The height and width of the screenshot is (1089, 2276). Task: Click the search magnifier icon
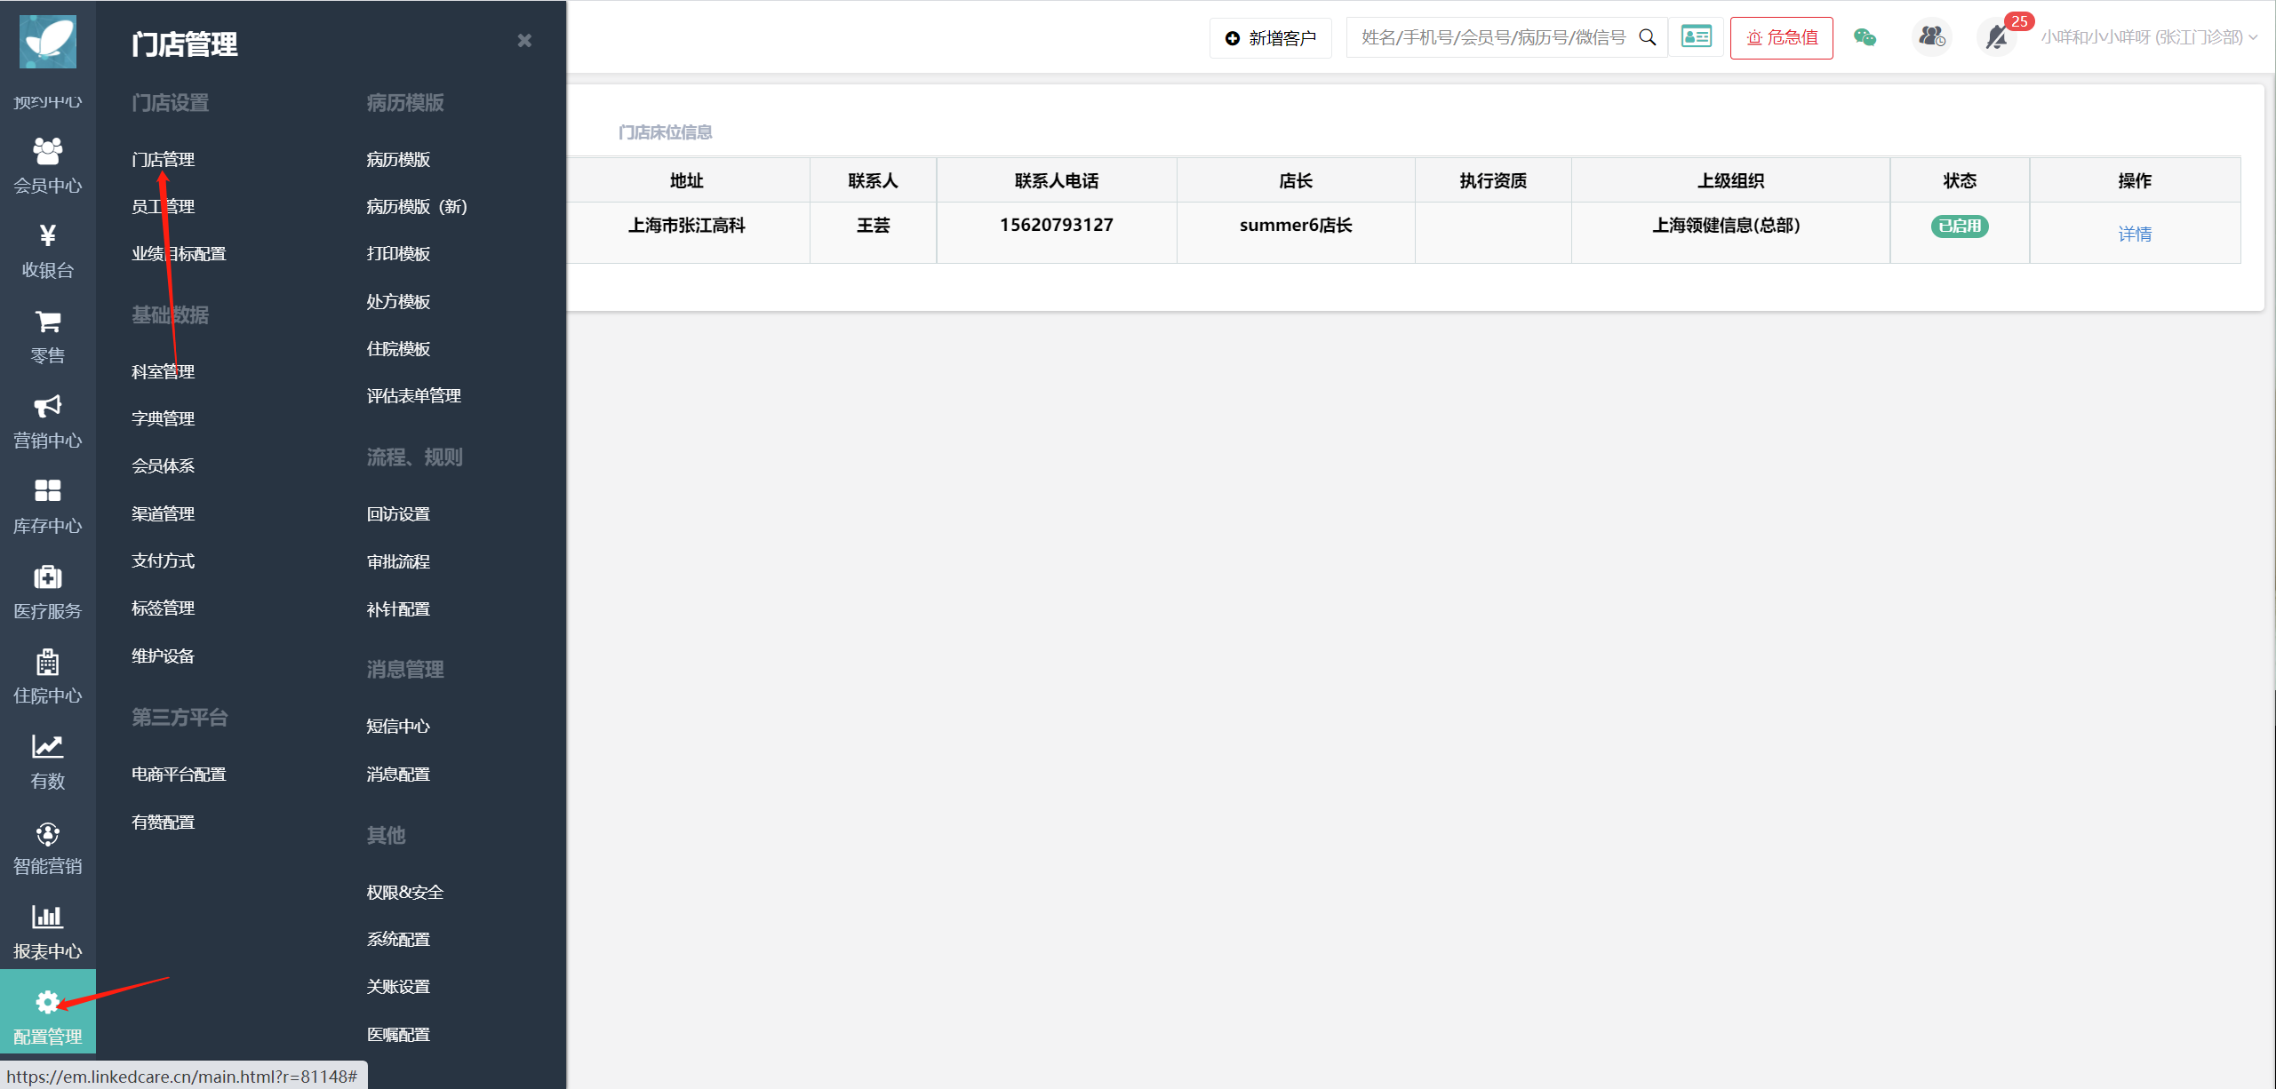(x=1647, y=37)
